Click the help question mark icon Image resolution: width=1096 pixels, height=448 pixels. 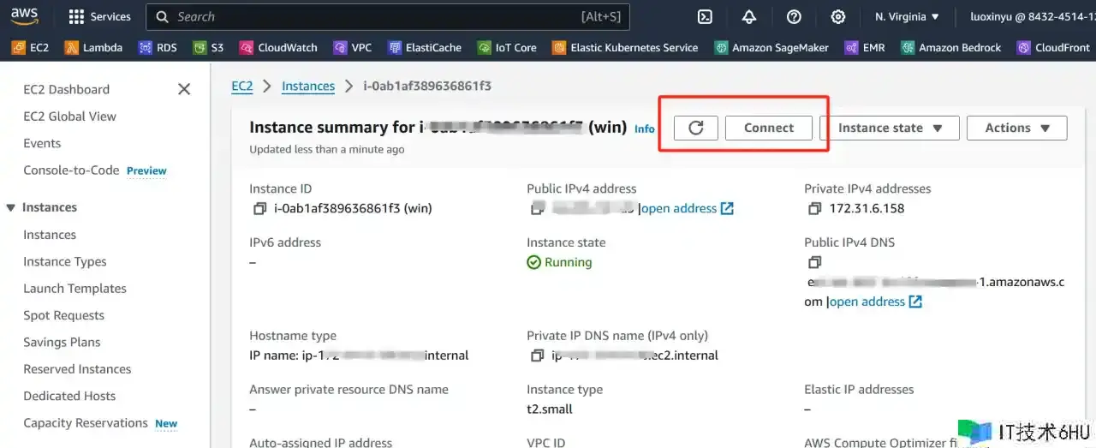point(794,17)
